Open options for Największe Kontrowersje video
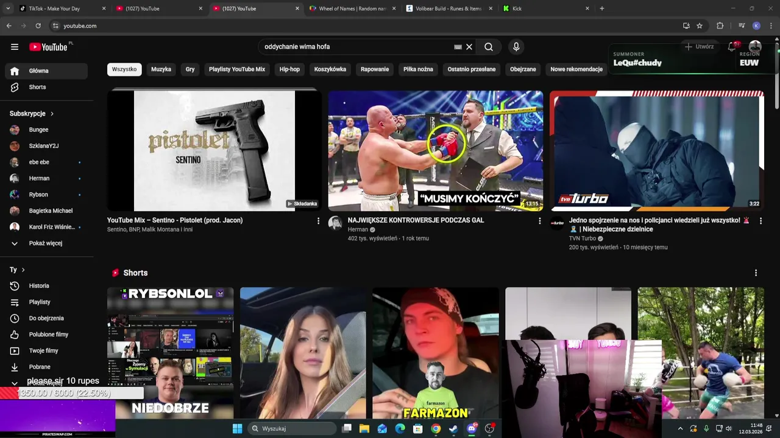This screenshot has height=438, width=780. (x=539, y=221)
